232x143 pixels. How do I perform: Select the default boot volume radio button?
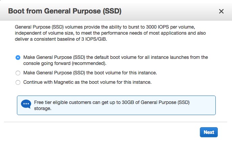coord(18,58)
